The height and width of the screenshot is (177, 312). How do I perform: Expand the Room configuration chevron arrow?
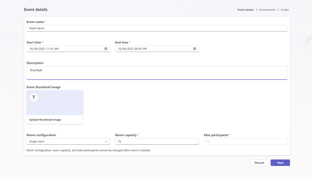coord(106,142)
